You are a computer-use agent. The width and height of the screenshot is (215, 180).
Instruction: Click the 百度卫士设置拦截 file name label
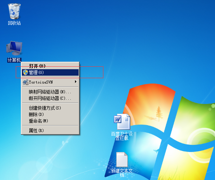(x=122, y=136)
